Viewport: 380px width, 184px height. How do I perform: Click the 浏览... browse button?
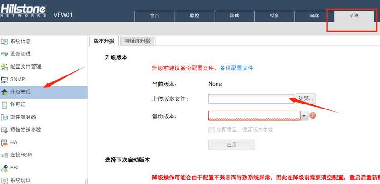[x=306, y=98]
